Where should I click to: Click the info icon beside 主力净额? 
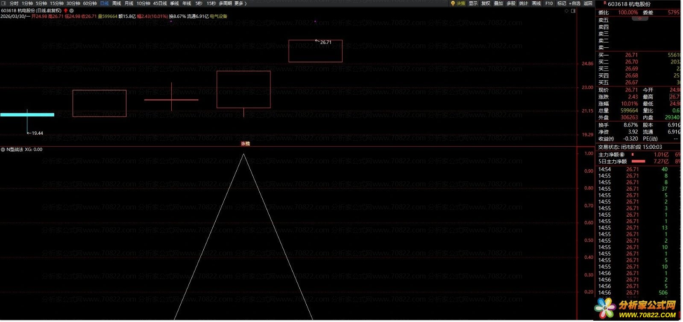click(622, 155)
